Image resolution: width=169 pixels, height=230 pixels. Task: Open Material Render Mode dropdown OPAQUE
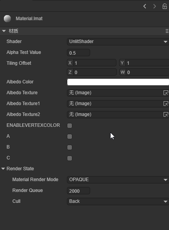118,180
